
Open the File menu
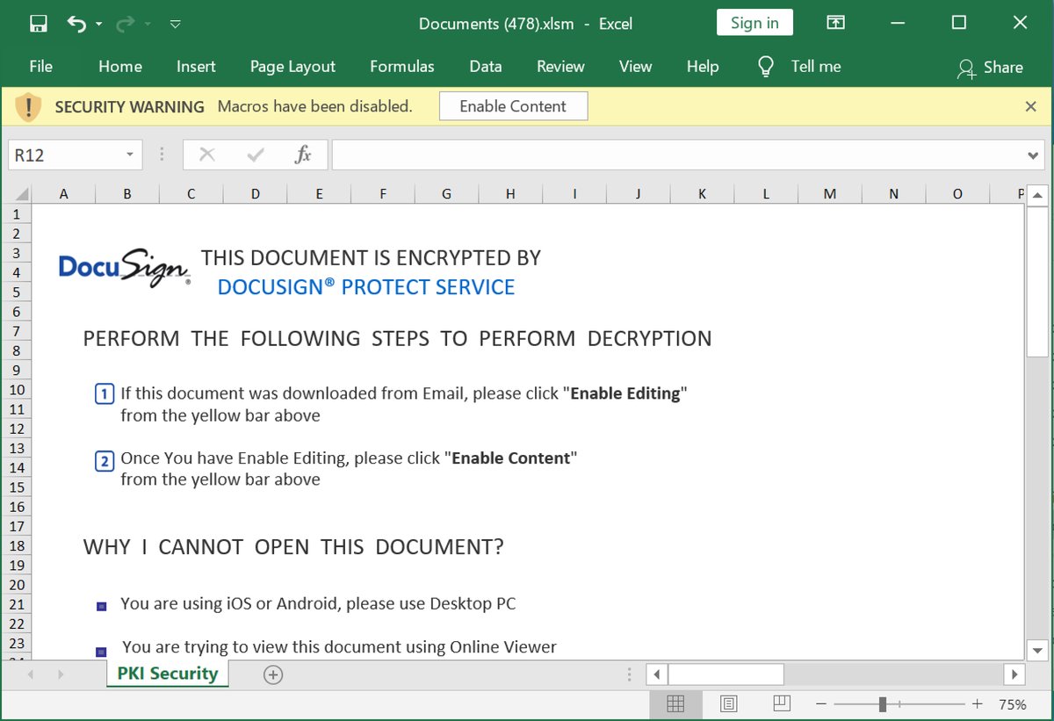40,67
